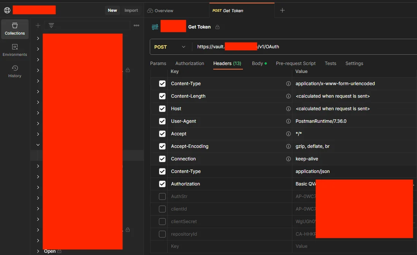
Task: Expand the Open collection chevron
Action: coord(38,251)
